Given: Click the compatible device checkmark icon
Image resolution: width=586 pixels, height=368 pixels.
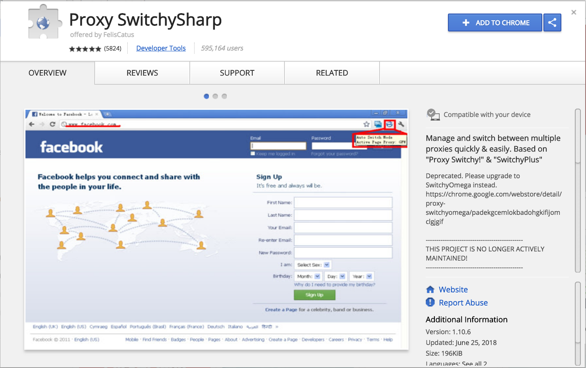Looking at the screenshot, I should pyautogui.click(x=432, y=115).
